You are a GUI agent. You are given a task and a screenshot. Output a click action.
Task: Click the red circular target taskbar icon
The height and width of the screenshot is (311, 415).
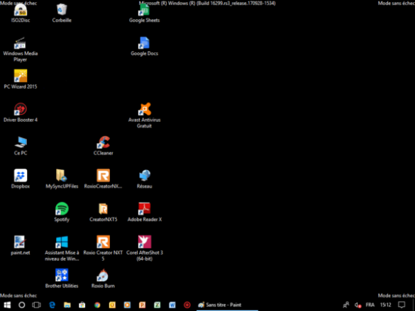(x=187, y=305)
